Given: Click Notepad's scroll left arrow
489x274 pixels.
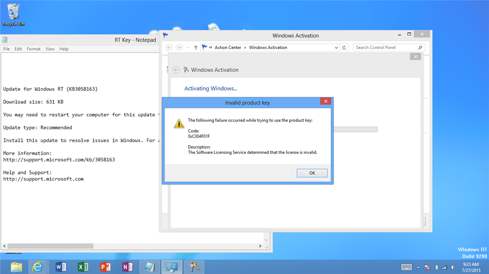Looking at the screenshot, I should click(4, 246).
